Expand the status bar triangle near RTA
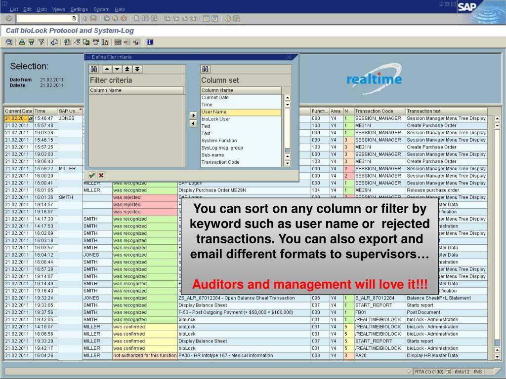The width and height of the screenshot is (506, 379). coord(409,372)
